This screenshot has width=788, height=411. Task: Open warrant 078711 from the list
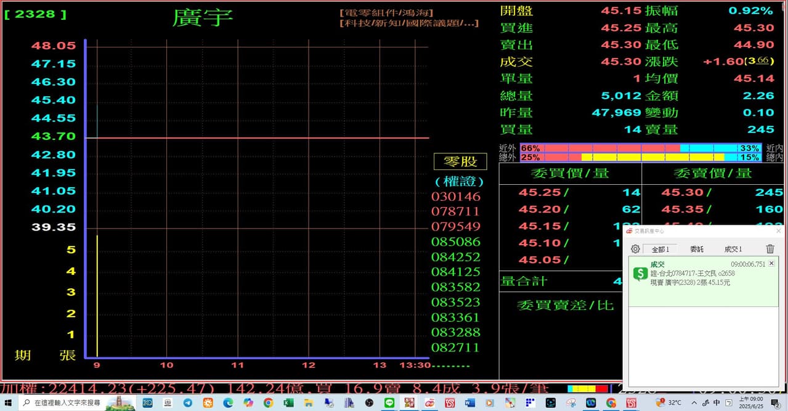(455, 211)
